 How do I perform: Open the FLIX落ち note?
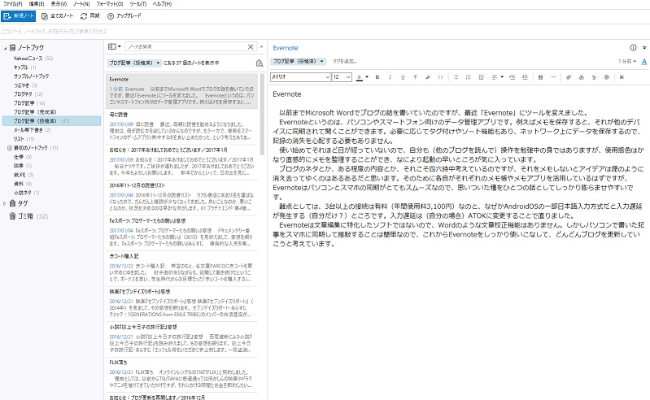[181, 374]
